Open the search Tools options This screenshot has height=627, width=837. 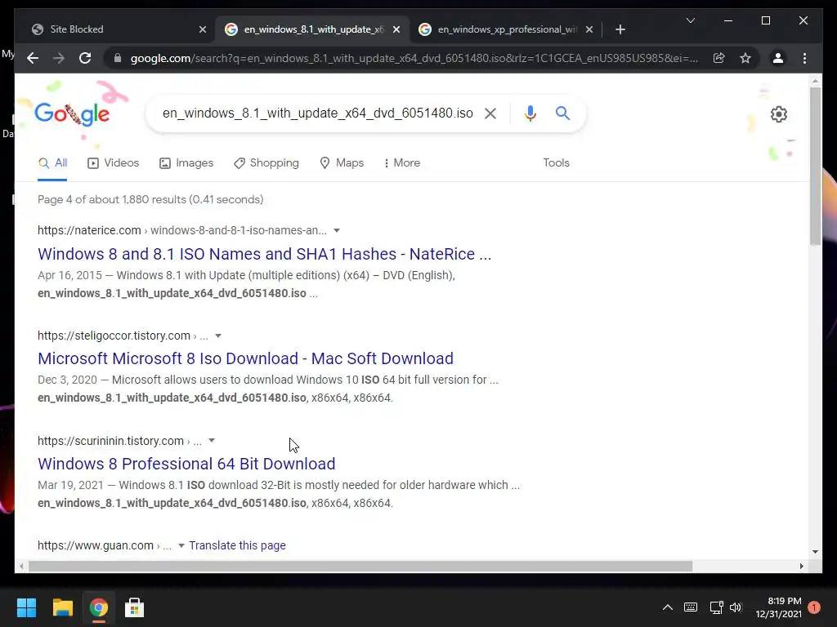[x=556, y=162]
